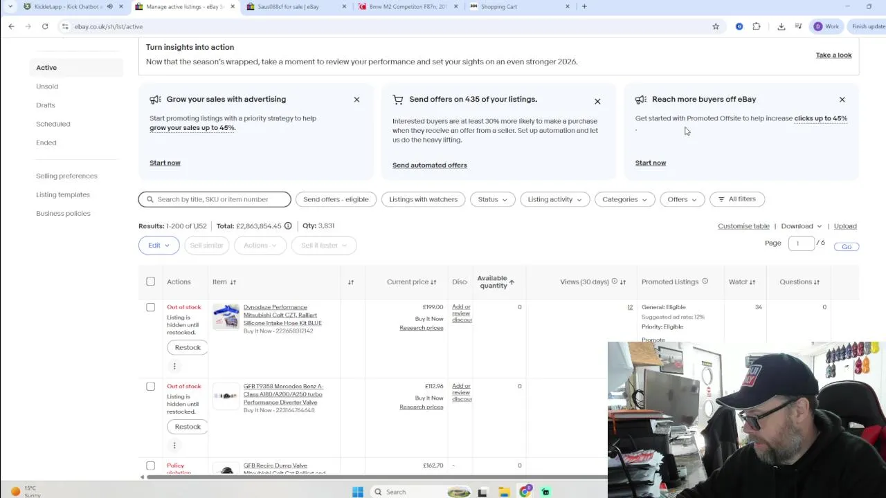The width and height of the screenshot is (886, 498).
Task: Open the Unsold listings section
Action: tap(47, 86)
